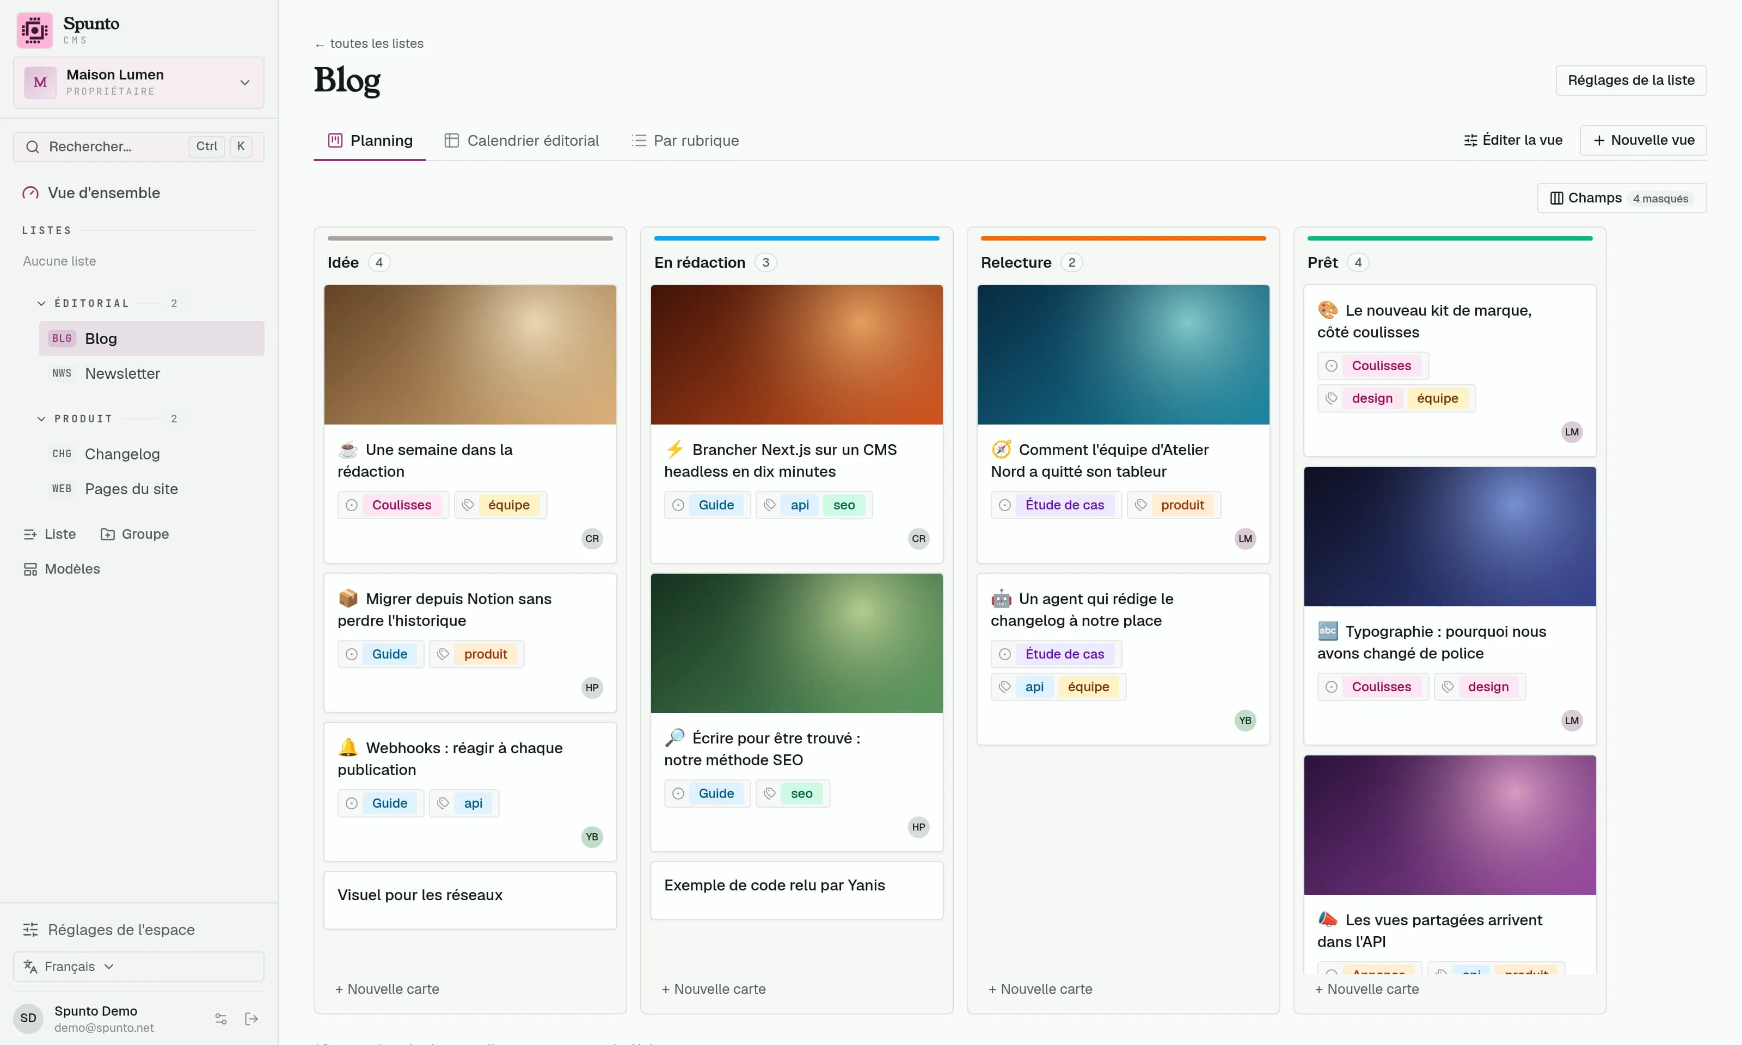Add a new card in the Relecture column
Screen dimensions: 1742x1045
[1041, 989]
